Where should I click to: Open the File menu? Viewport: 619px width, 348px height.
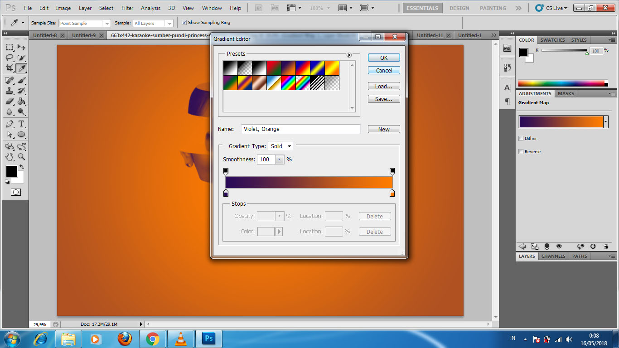(28, 8)
